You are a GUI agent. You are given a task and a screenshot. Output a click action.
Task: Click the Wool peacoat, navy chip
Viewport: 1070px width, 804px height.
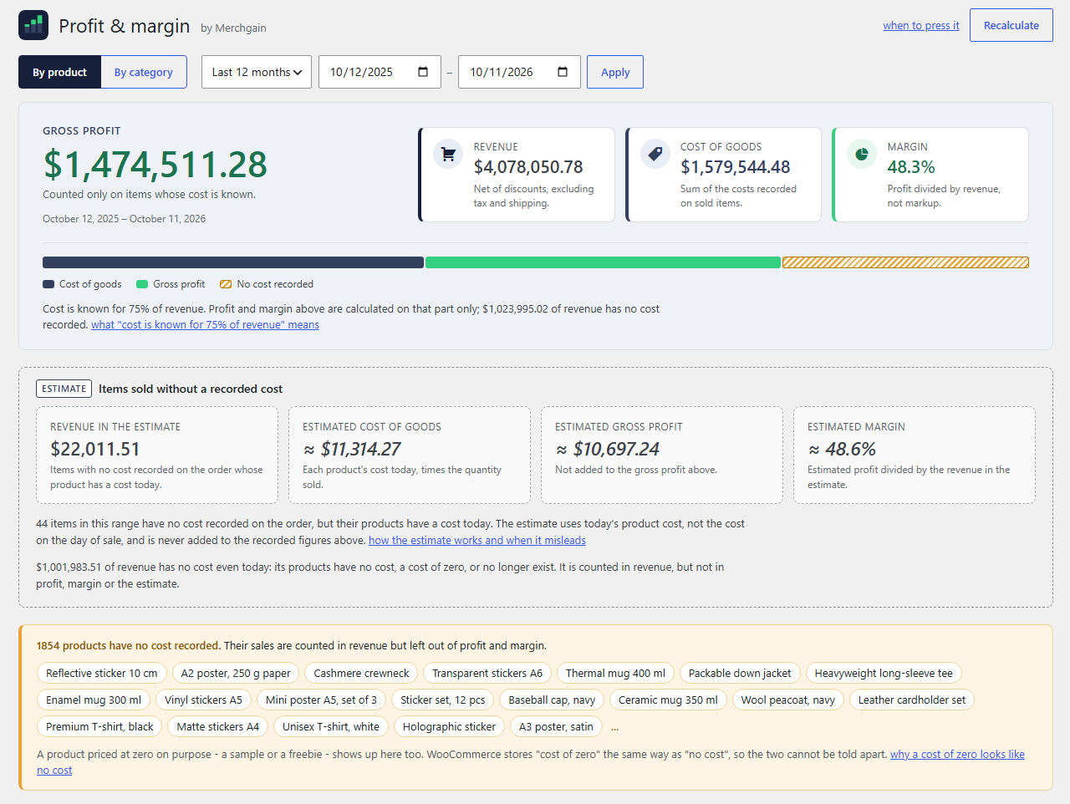coord(788,700)
